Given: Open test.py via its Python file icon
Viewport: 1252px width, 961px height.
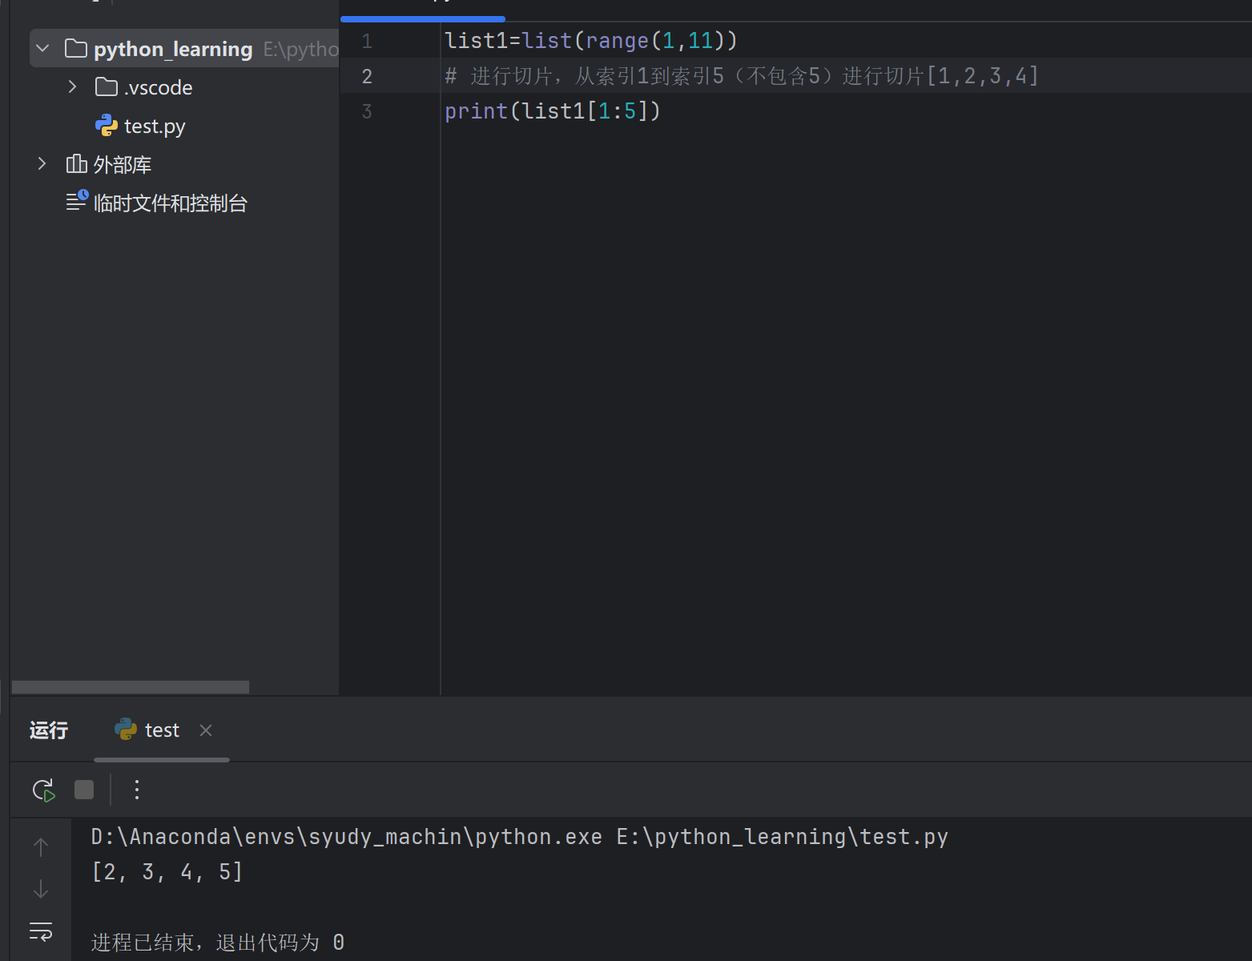Looking at the screenshot, I should (x=107, y=126).
